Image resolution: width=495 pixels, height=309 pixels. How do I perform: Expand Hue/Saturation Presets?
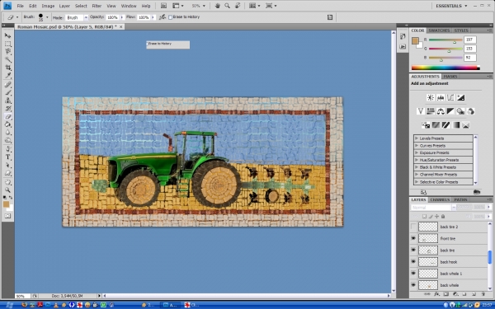pos(417,160)
